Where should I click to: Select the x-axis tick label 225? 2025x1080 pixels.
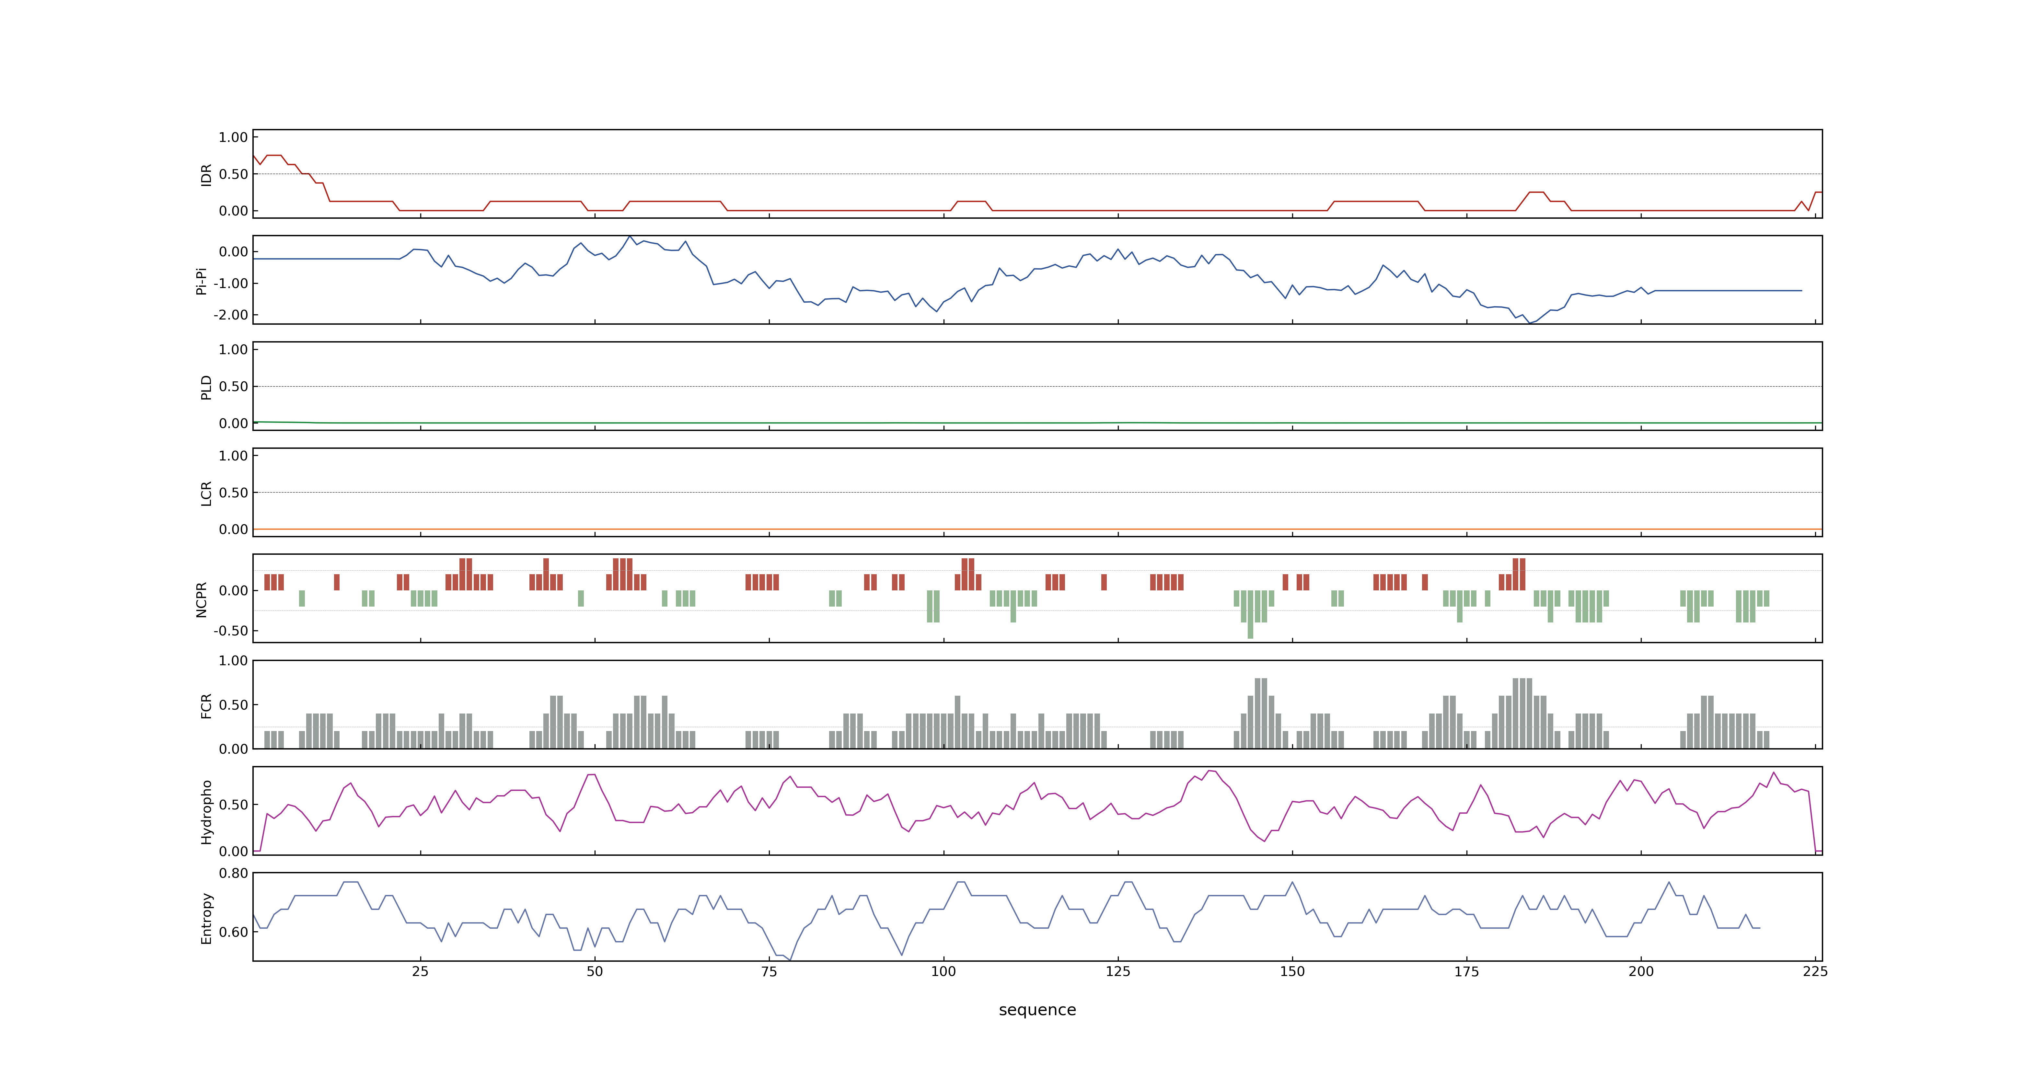(1815, 971)
